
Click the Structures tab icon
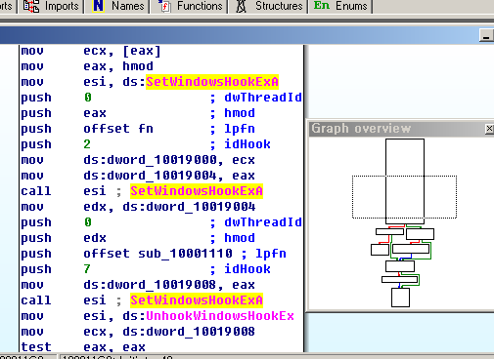(241, 6)
